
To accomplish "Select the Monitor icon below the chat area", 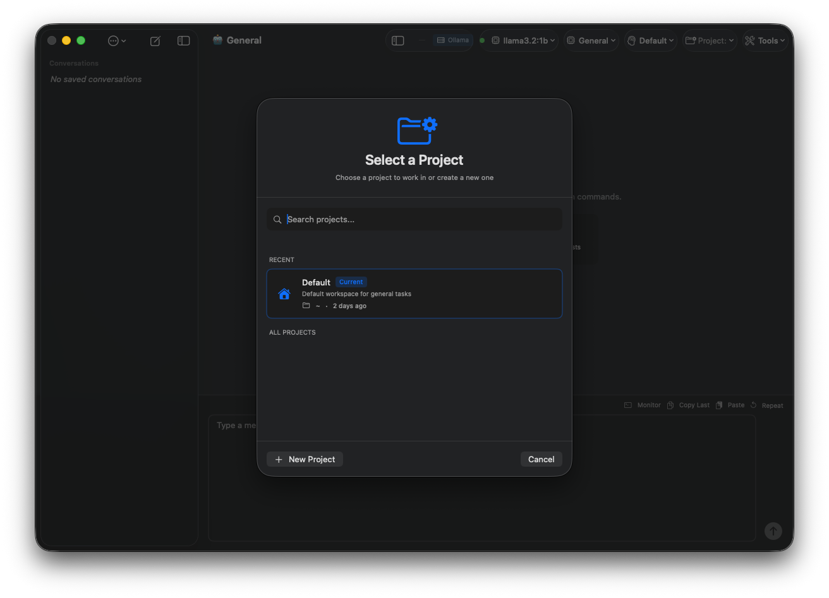I will [628, 405].
